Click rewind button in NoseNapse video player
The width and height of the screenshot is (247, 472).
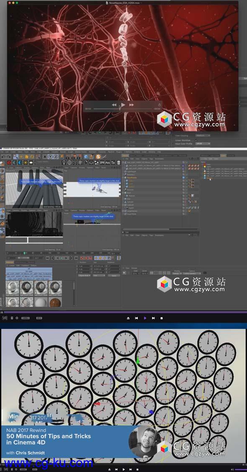point(114,105)
